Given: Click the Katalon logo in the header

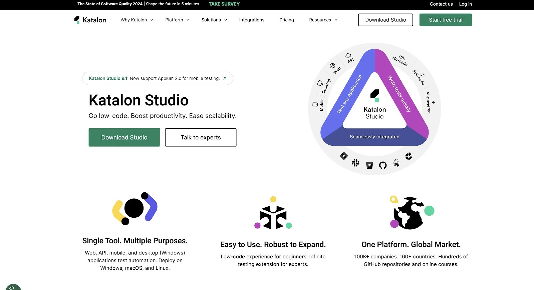Looking at the screenshot, I should coord(90,20).
